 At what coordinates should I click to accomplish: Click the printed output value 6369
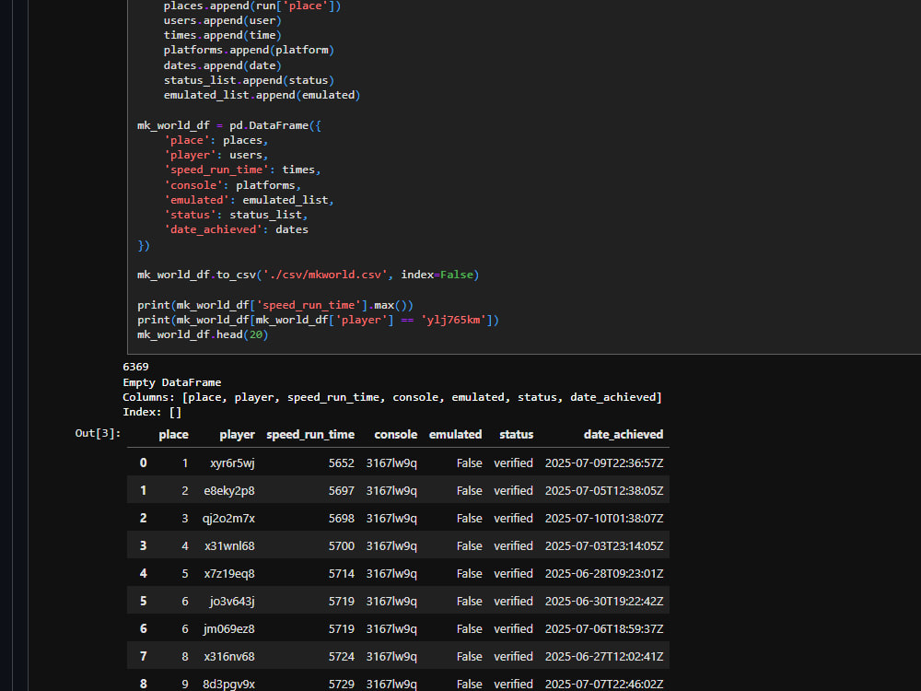[135, 367]
